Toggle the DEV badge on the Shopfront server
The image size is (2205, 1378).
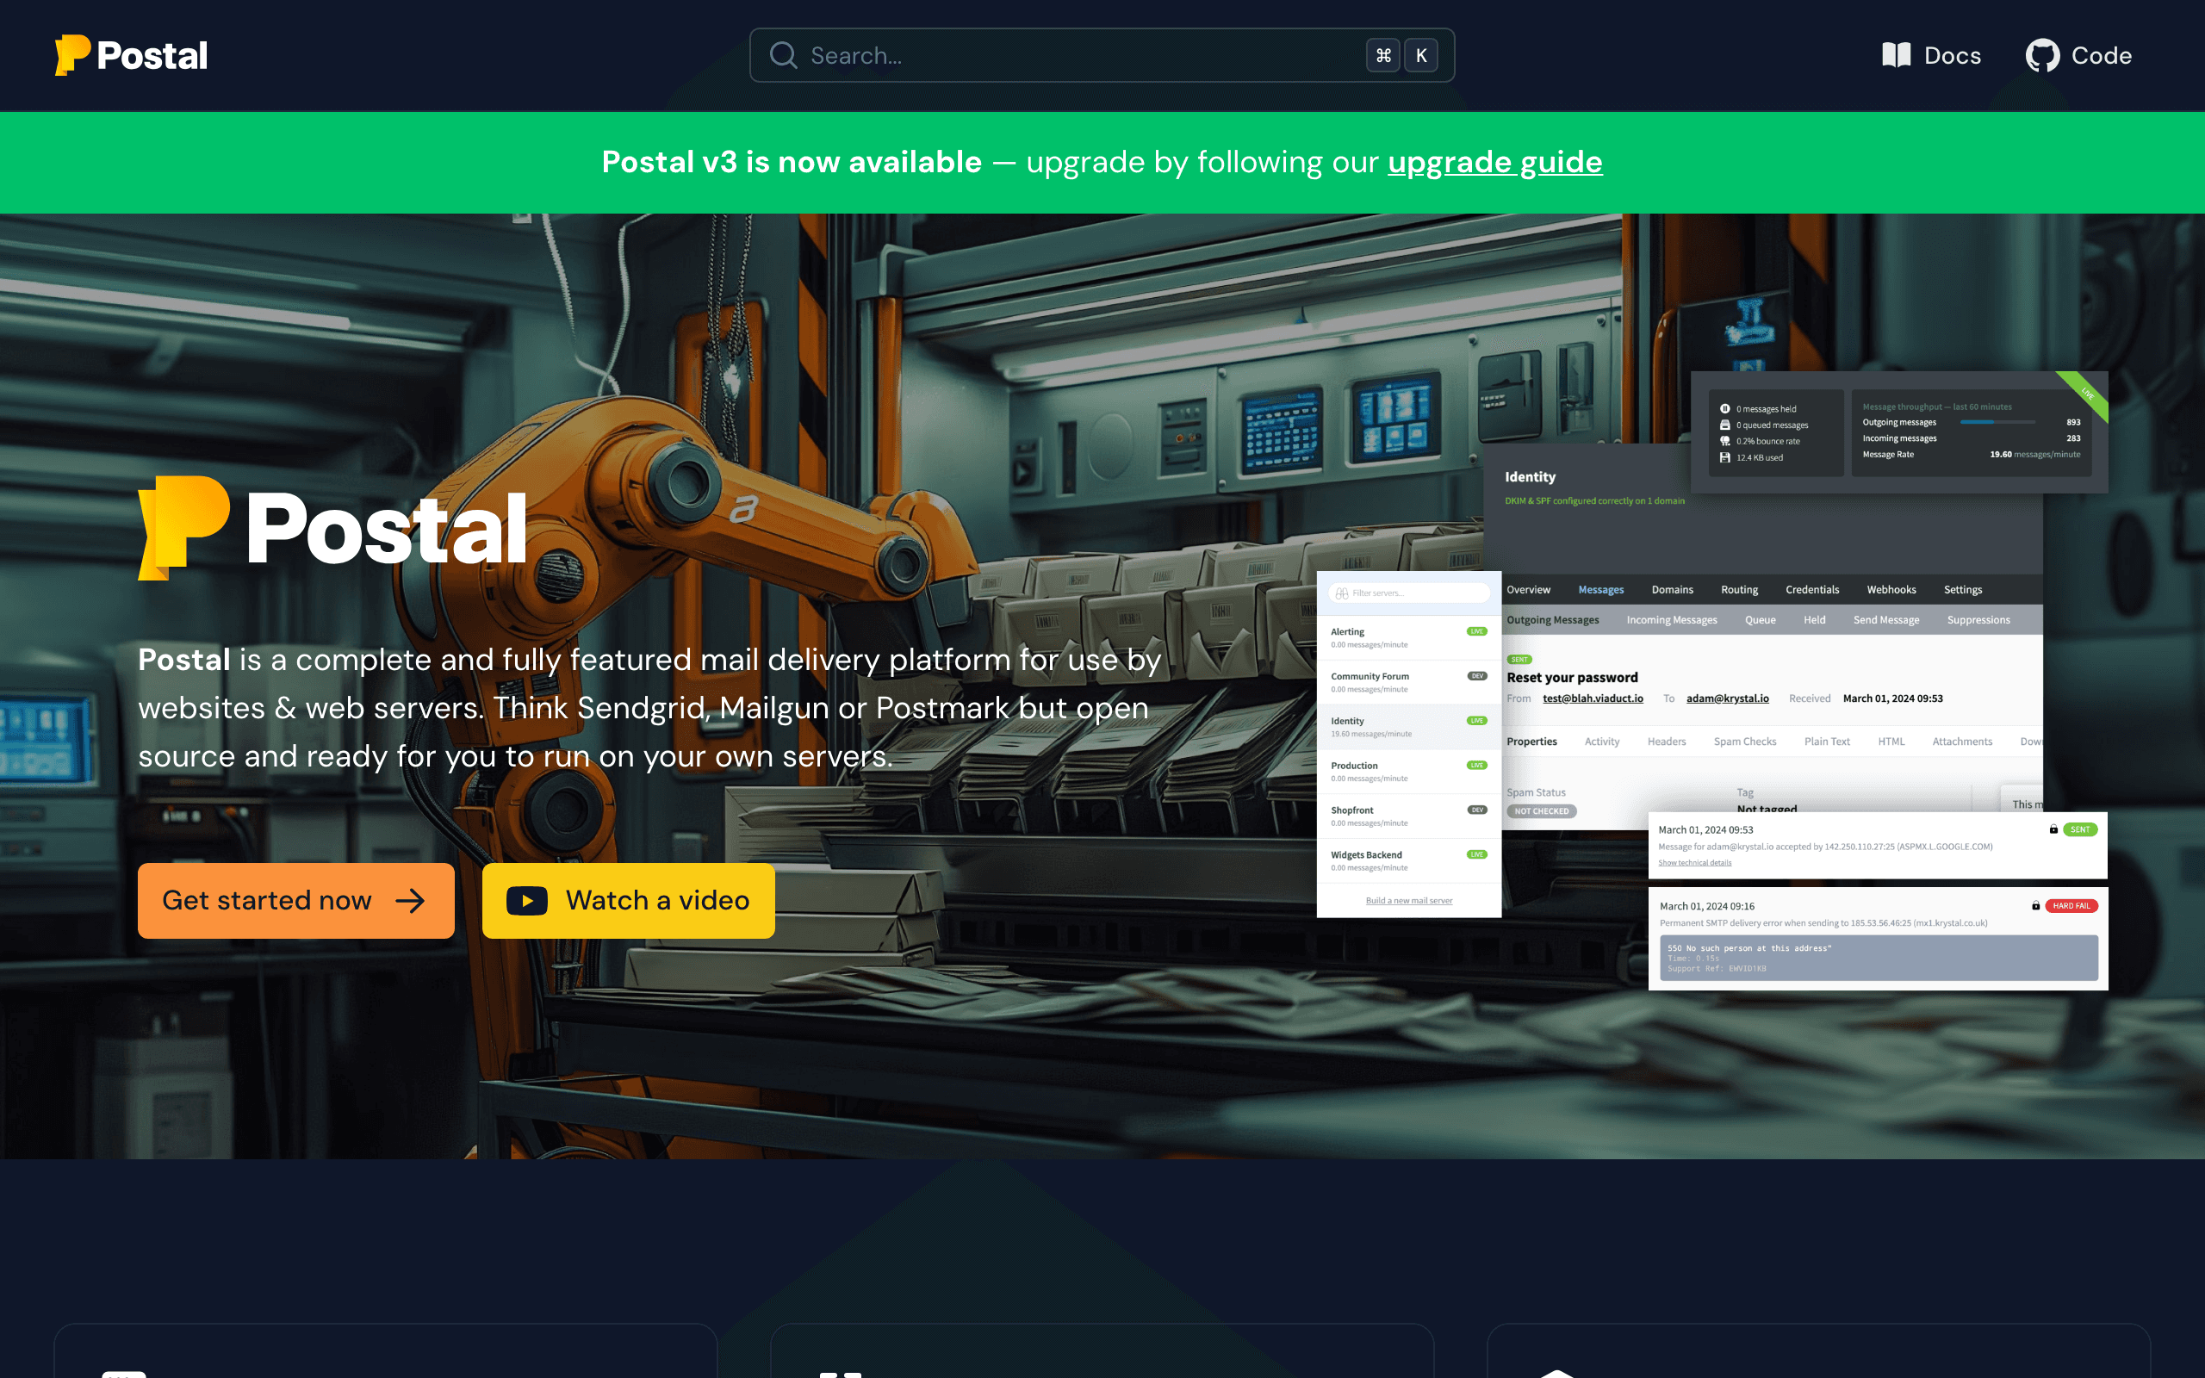(x=1477, y=810)
